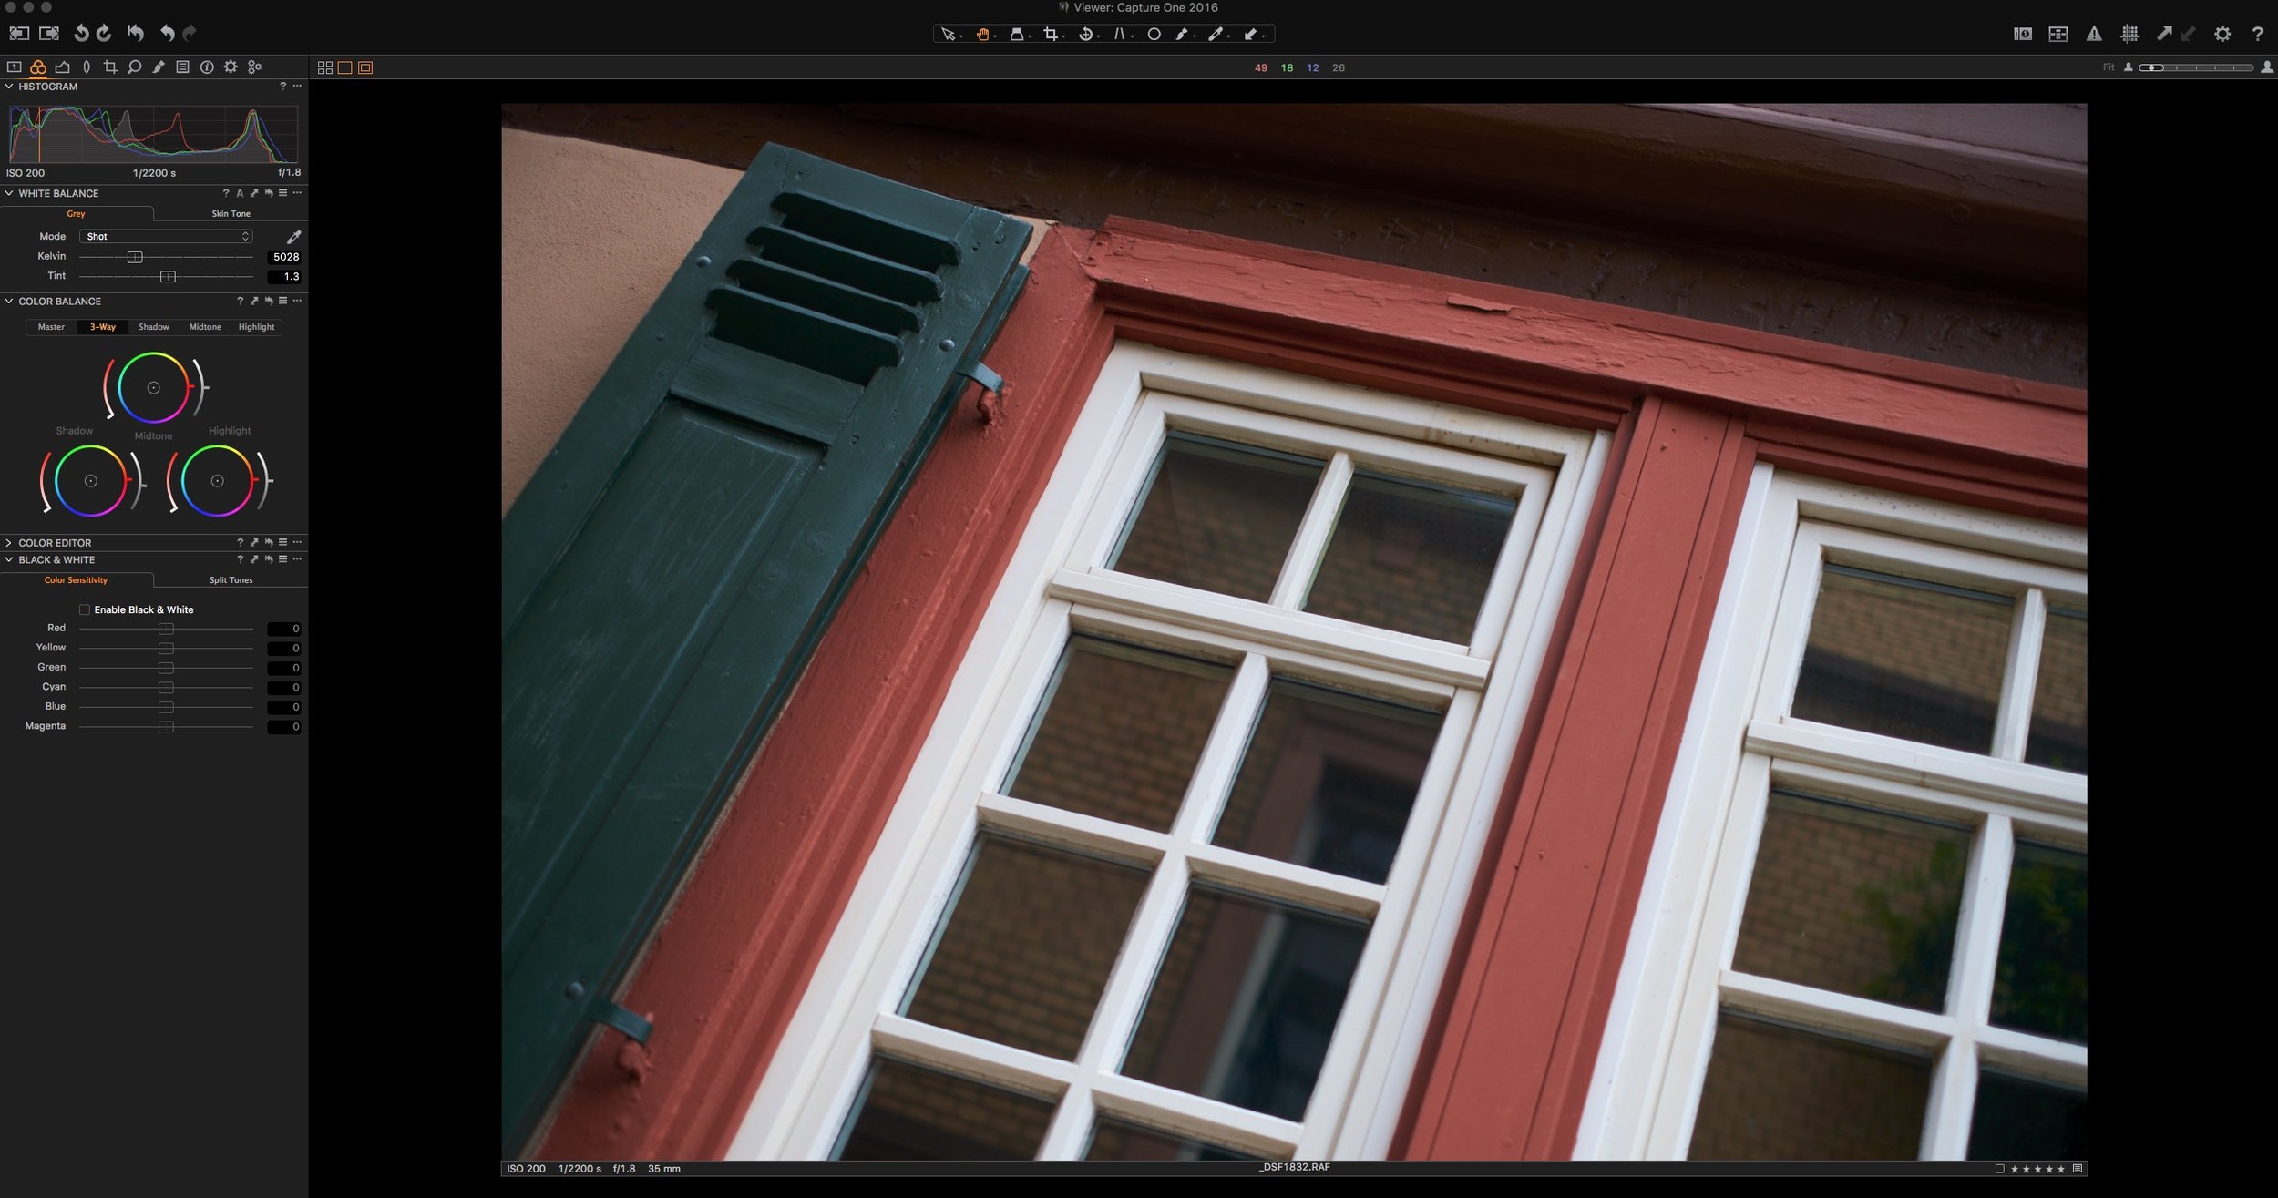Collapse the White Balance panel
Viewport: 2278px width, 1198px height.
(9, 193)
